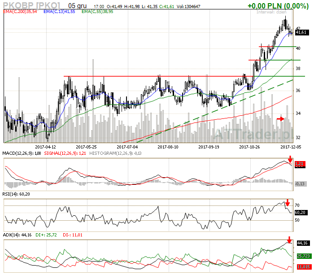The width and height of the screenshot is (314, 275).
Task: Click the green 25,723 DI+ value tag
Action: (304, 256)
